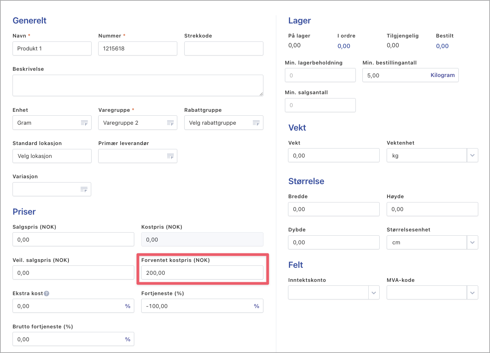Click the Ekstra kost help question icon
This screenshot has width=490, height=353.
pos(47,294)
